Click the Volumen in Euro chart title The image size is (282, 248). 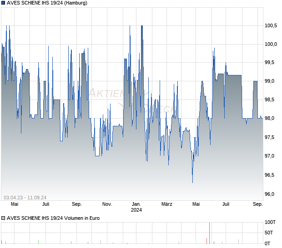pyautogui.click(x=53, y=218)
